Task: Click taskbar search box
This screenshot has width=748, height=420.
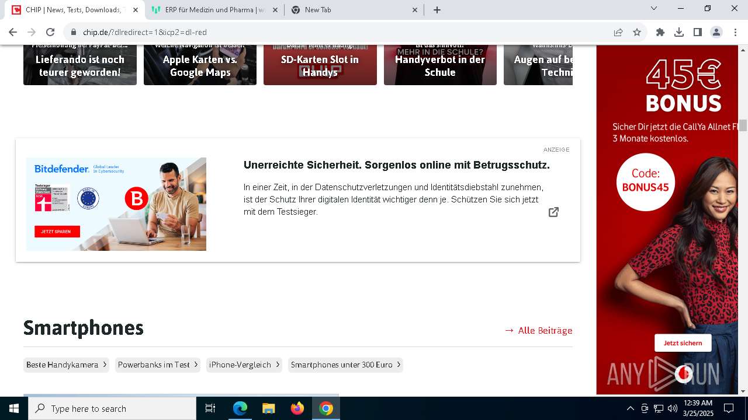Action: 112,408
